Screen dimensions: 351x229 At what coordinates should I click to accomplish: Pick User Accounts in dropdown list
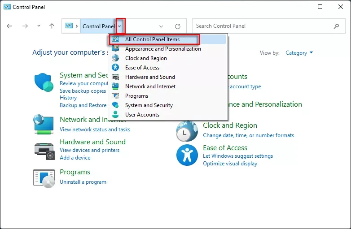click(x=142, y=115)
